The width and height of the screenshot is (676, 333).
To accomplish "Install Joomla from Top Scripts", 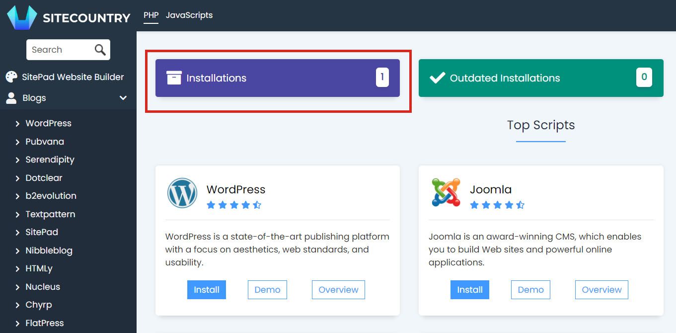I will pos(470,290).
